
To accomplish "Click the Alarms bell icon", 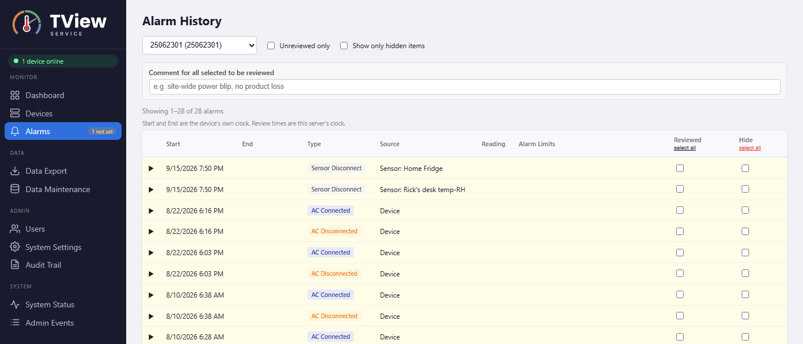I will (x=15, y=131).
